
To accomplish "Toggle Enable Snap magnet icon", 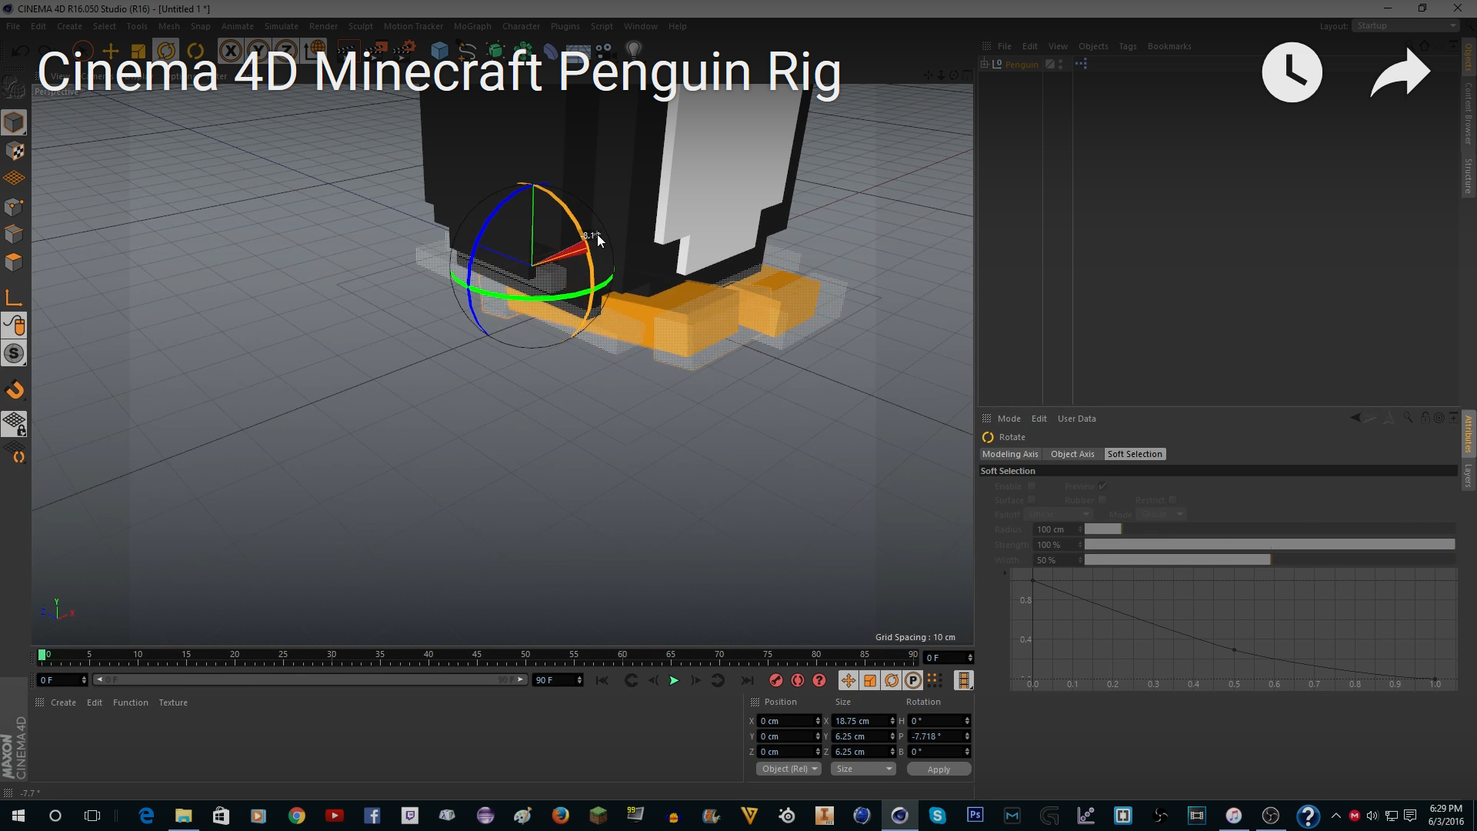I will pyautogui.click(x=14, y=390).
